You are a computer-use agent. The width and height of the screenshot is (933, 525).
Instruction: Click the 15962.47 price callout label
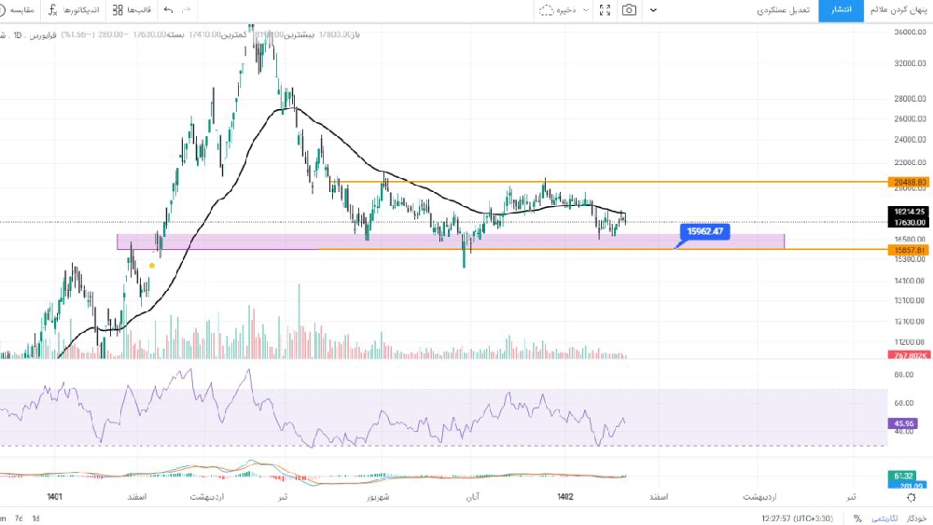(x=704, y=231)
